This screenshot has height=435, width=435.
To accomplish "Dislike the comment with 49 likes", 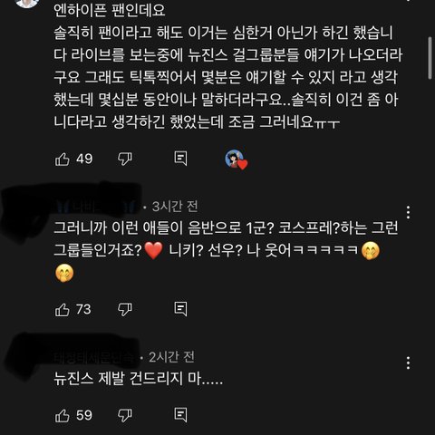I will [125, 159].
